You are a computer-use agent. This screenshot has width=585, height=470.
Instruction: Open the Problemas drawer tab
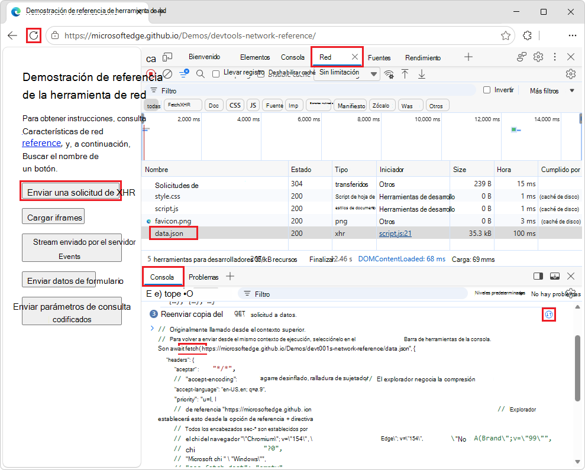click(203, 277)
